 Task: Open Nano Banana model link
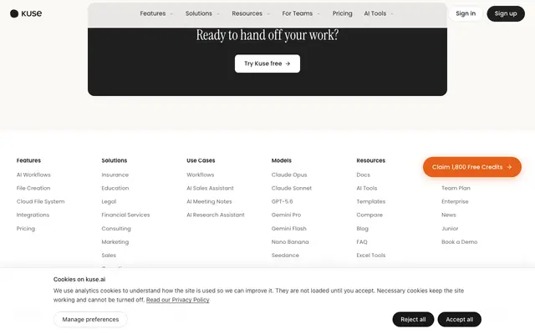click(290, 242)
